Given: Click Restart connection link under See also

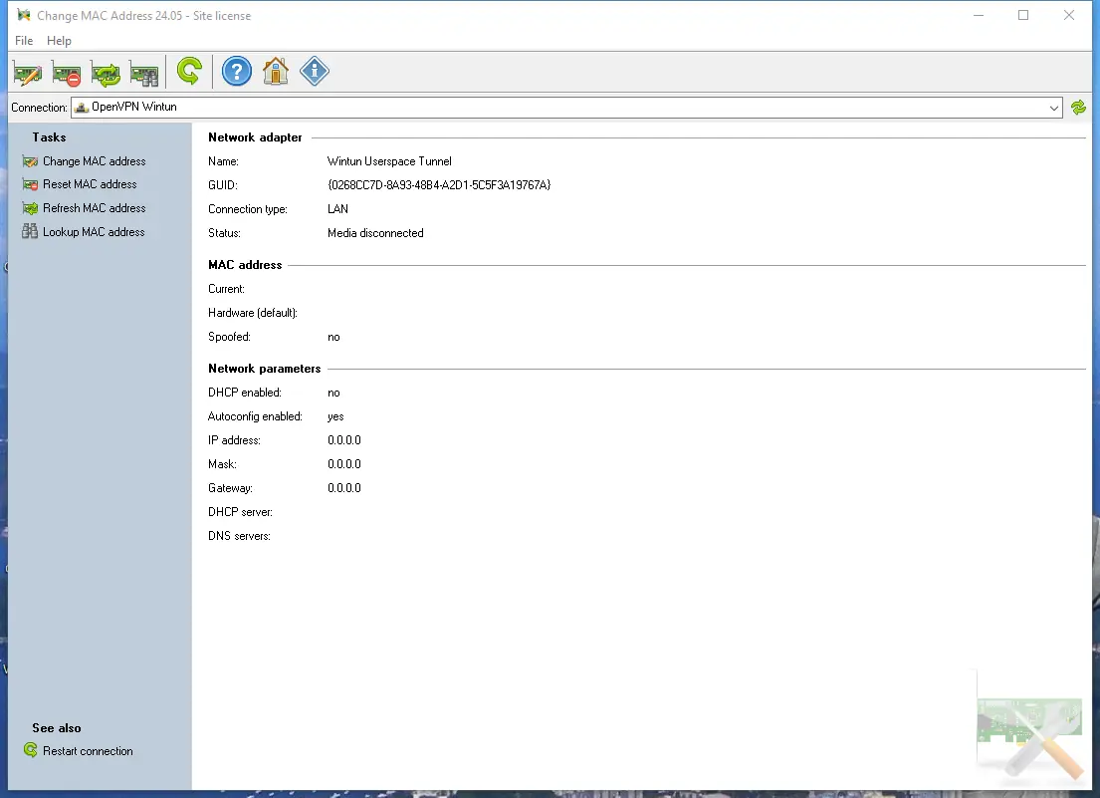Looking at the screenshot, I should pyautogui.click(x=88, y=751).
